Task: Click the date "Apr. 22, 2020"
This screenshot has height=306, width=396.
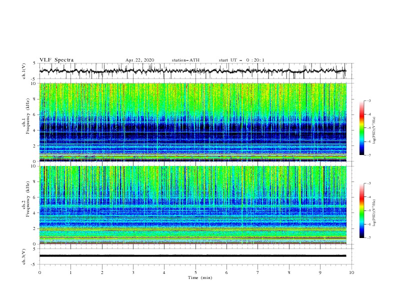Action: (x=139, y=60)
